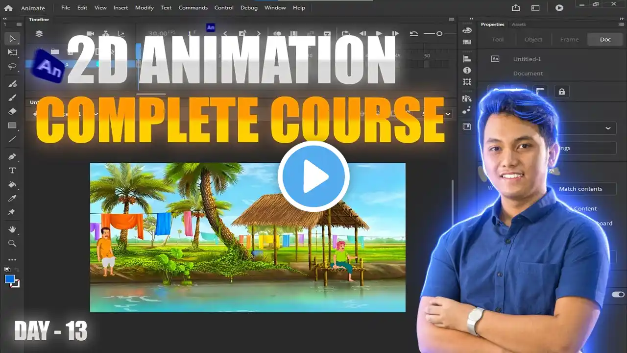The width and height of the screenshot is (627, 353).
Task: Collapse the tools panel double arrows
Action: pyautogui.click(x=5, y=19)
